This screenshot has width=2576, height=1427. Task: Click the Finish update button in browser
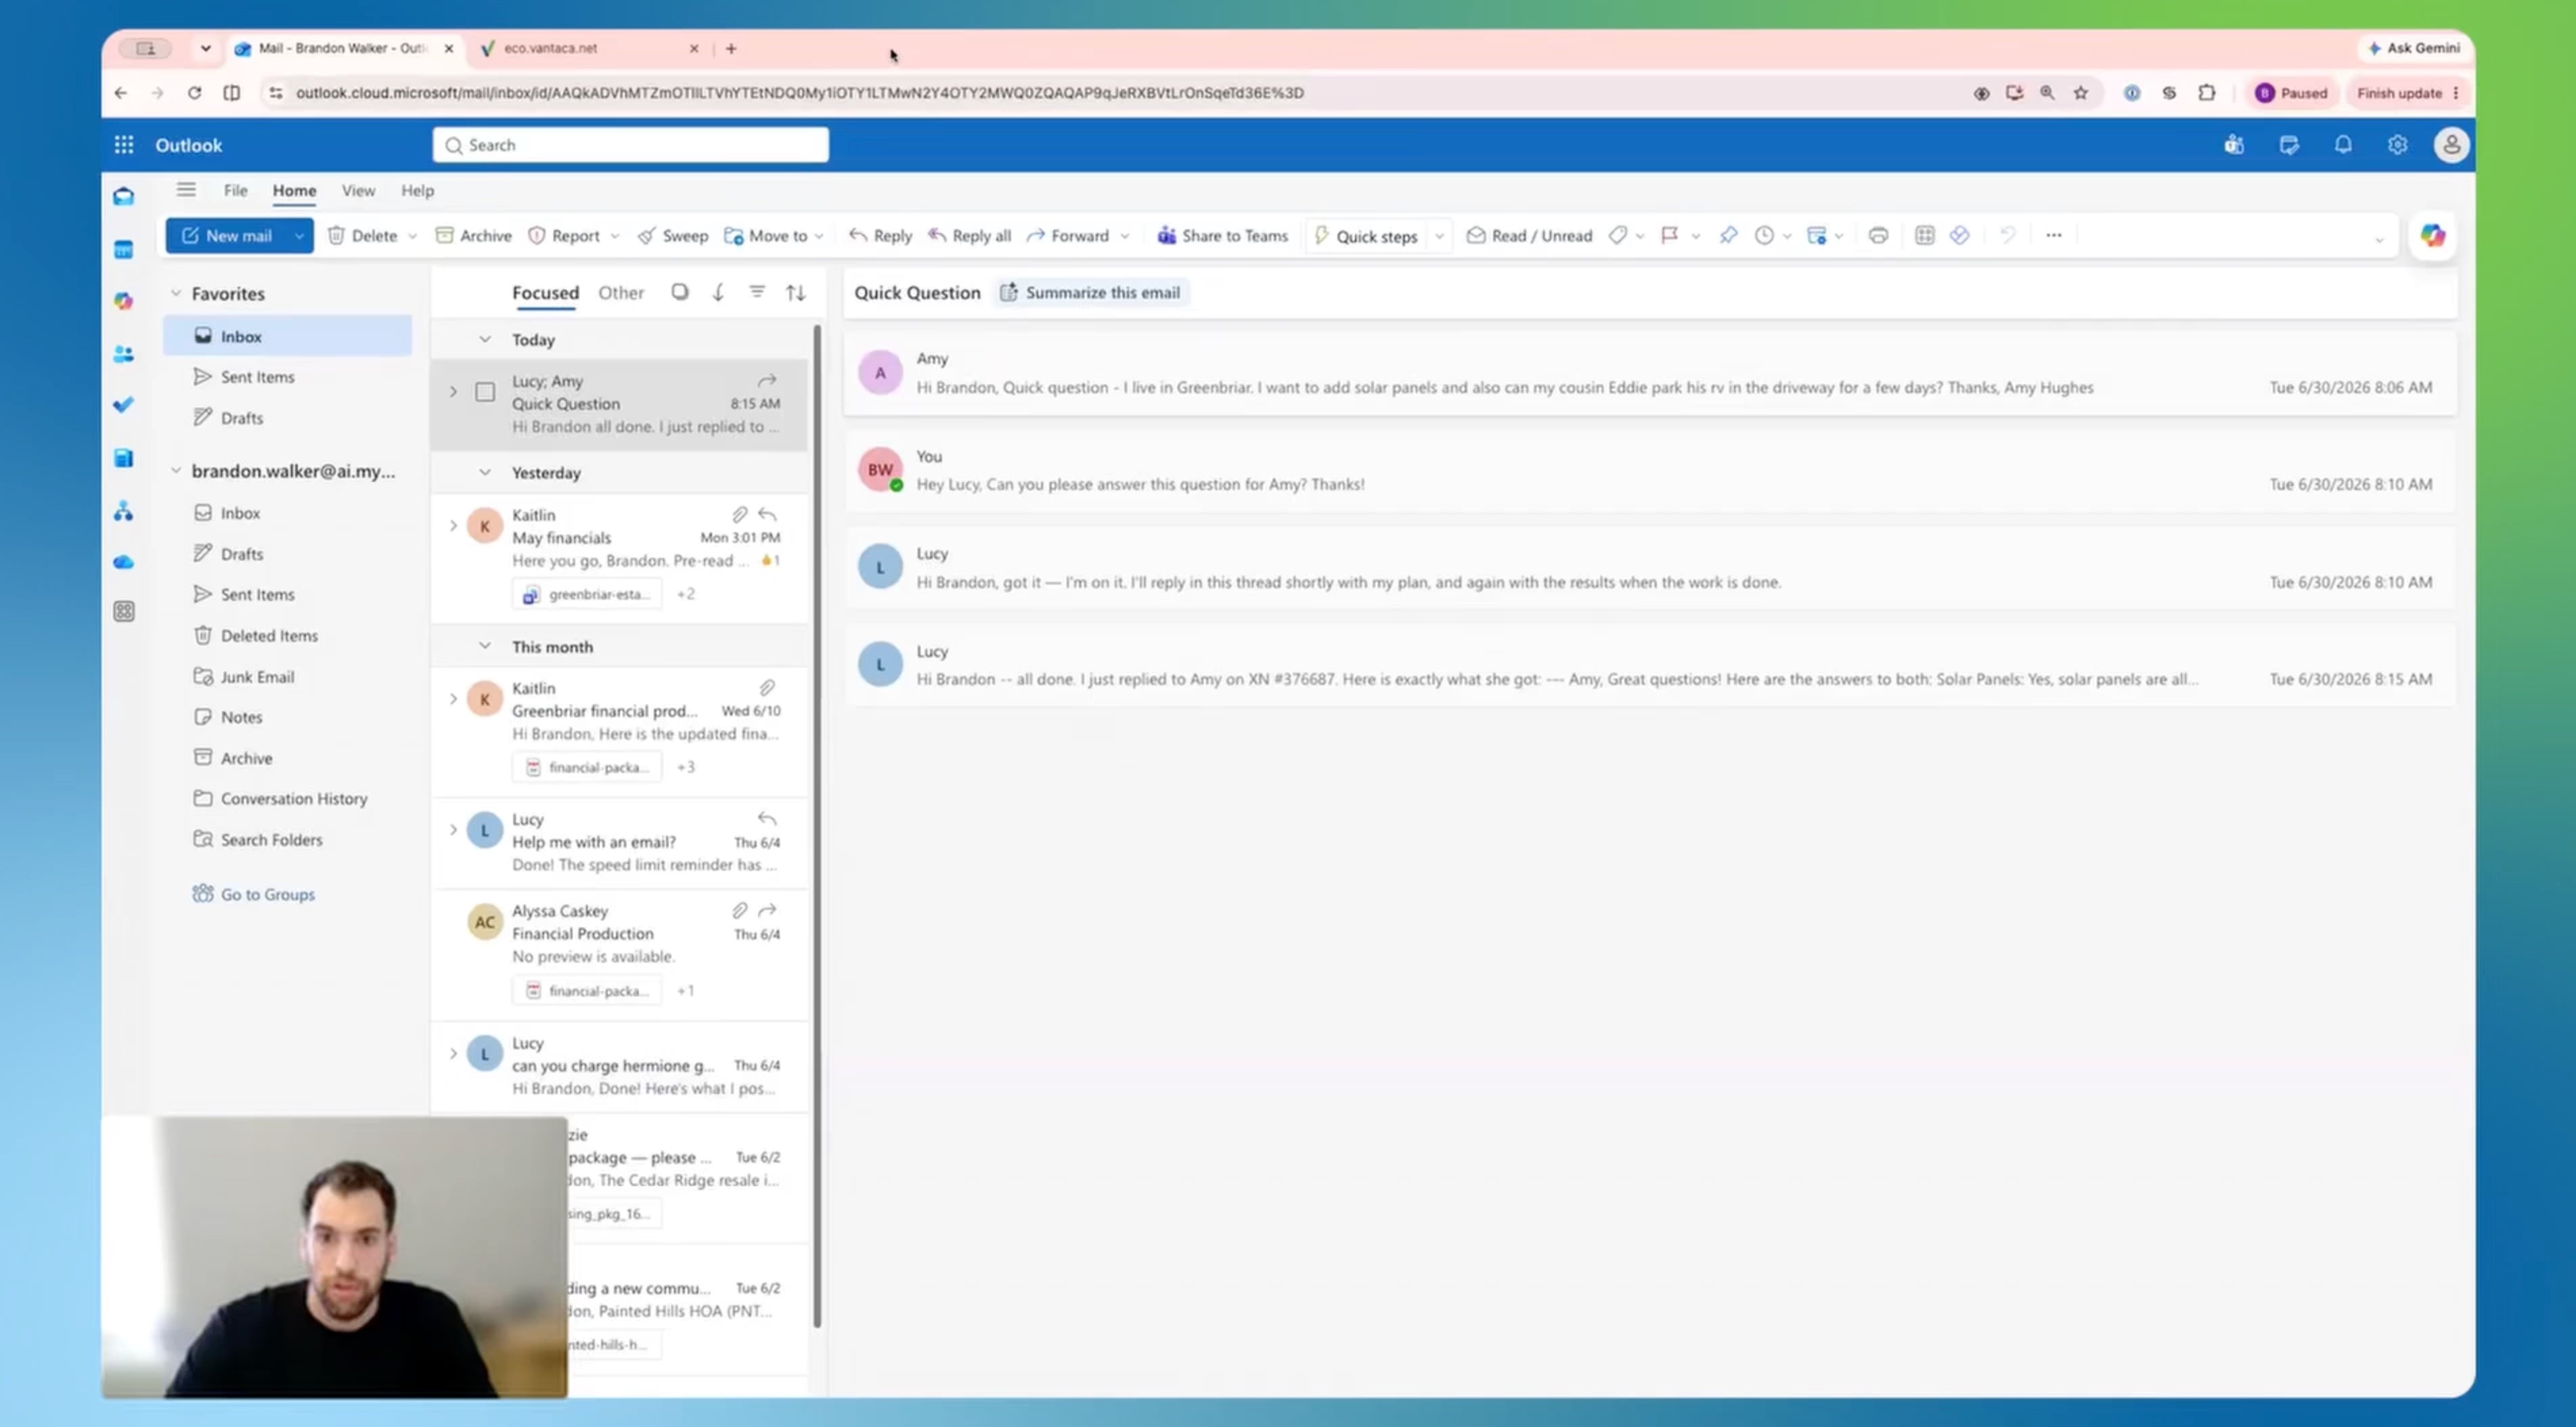2407,93
